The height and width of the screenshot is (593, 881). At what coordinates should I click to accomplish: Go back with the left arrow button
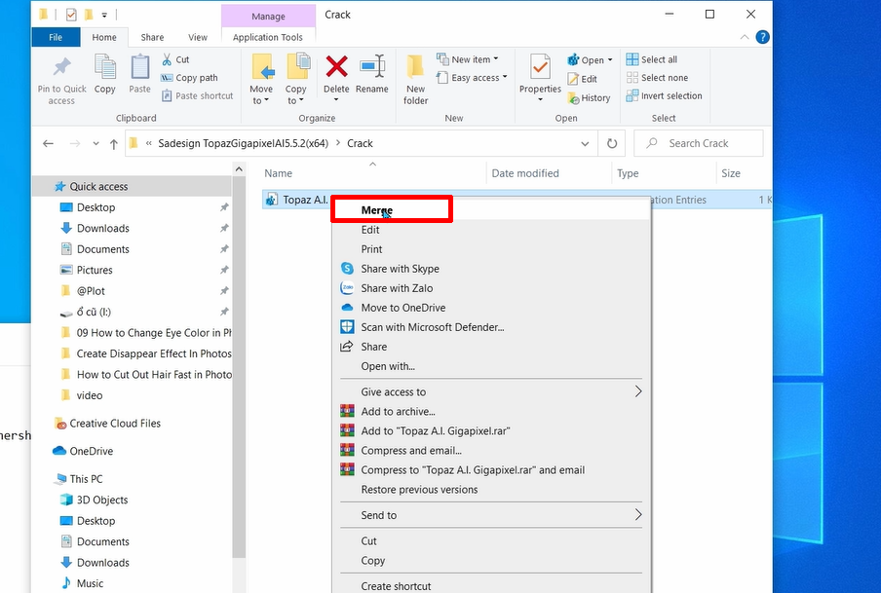pyautogui.click(x=49, y=144)
